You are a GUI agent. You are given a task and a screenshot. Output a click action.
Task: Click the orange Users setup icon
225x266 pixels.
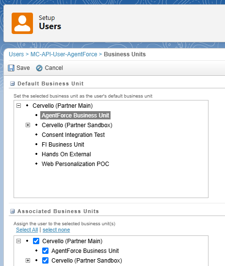[22, 23]
